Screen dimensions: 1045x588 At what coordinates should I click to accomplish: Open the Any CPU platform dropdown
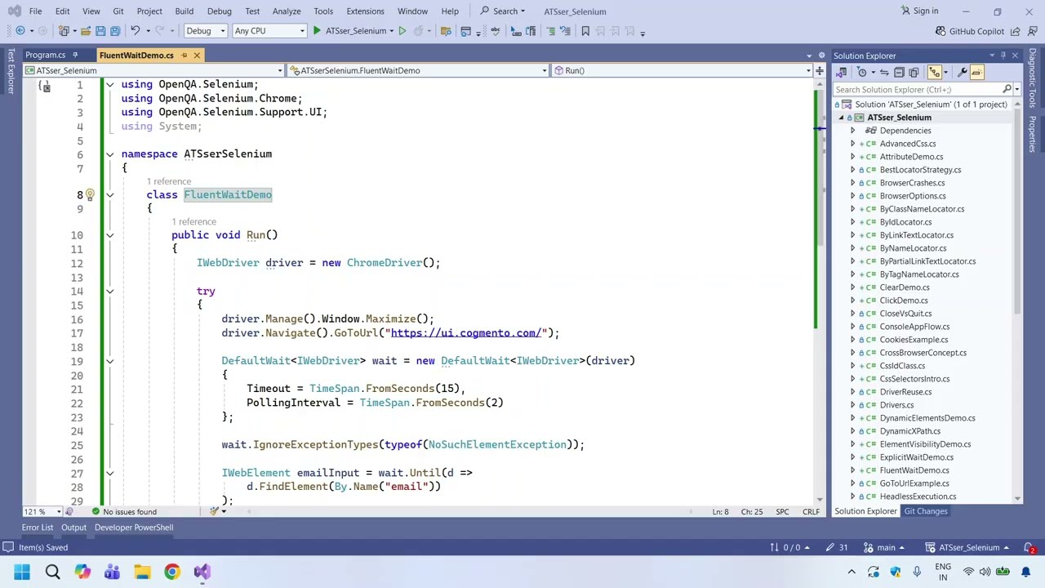[x=269, y=31]
